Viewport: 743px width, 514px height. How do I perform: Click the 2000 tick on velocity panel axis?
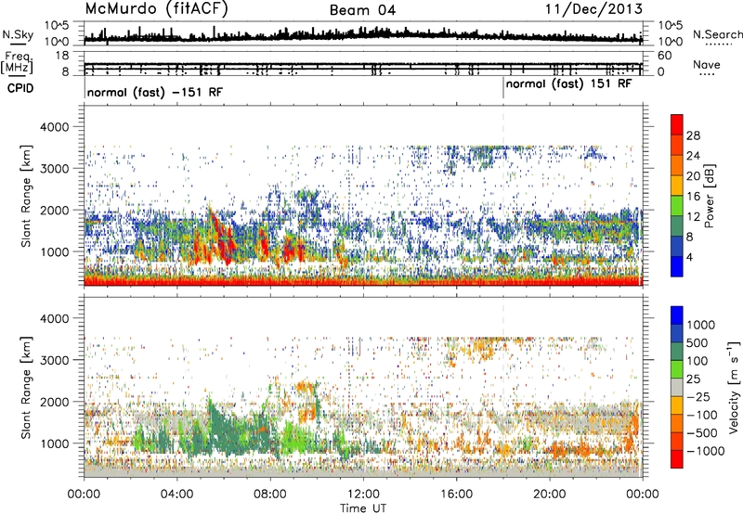click(x=54, y=402)
